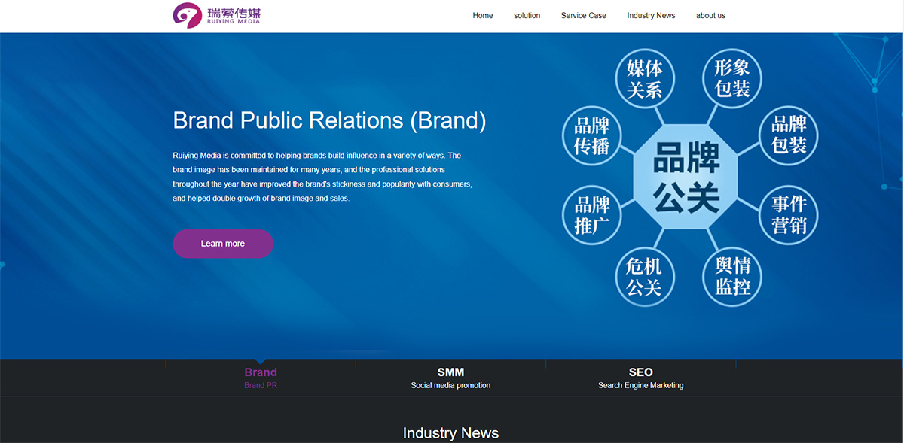904x443 pixels.
Task: Select the Brand PR tab
Action: (261, 378)
